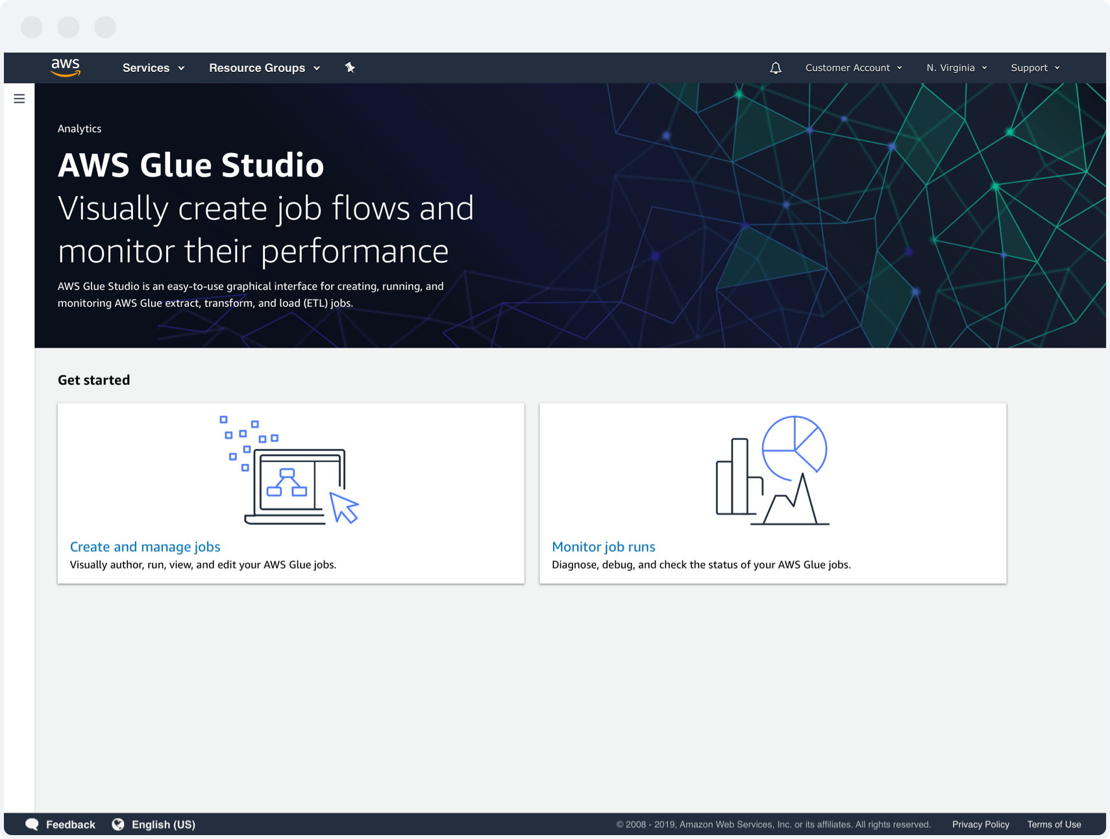Click the job flow laptop illustration
The width and height of the screenshot is (1110, 839).
coord(289,470)
